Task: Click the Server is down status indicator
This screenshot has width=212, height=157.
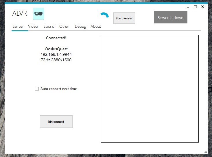Action: click(x=171, y=17)
